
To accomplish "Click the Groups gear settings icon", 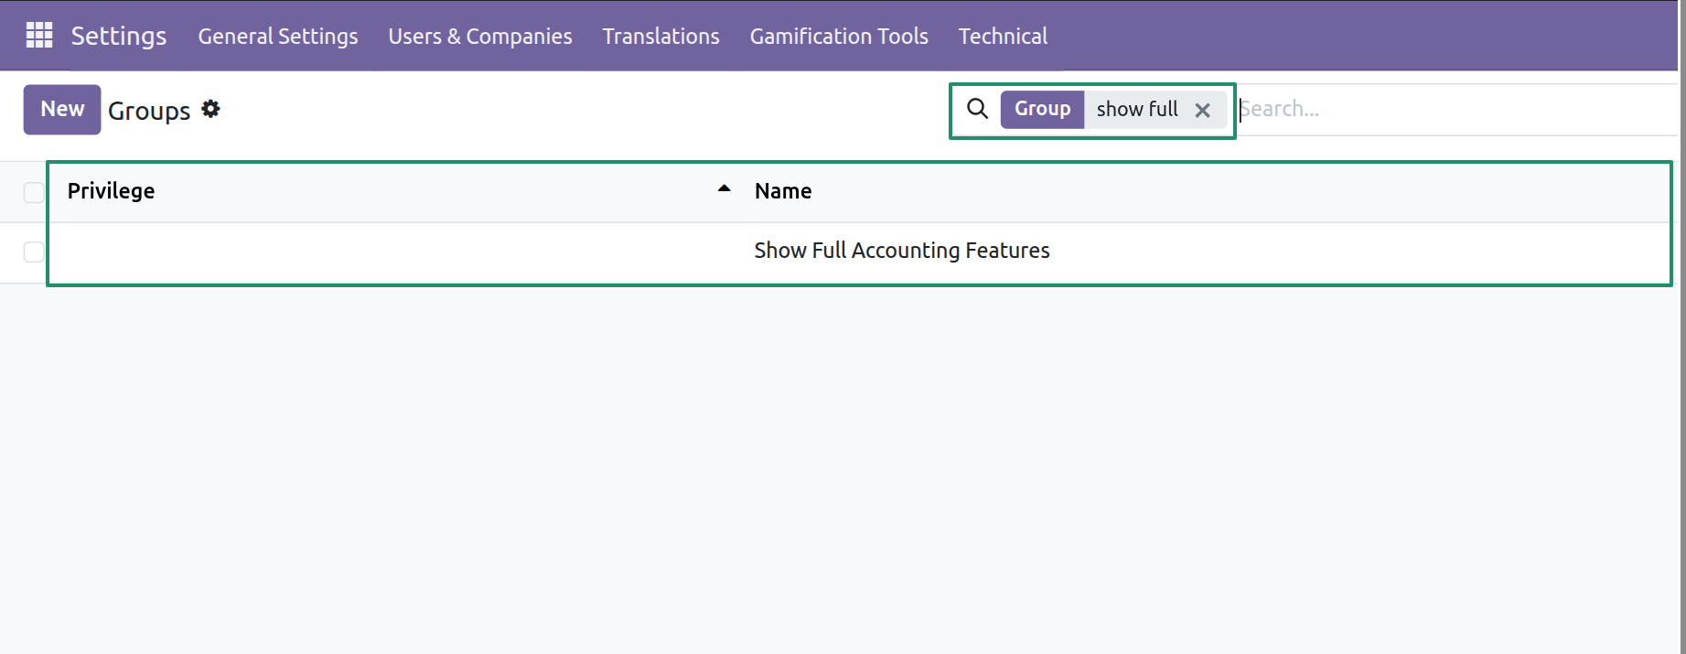I will click(210, 109).
